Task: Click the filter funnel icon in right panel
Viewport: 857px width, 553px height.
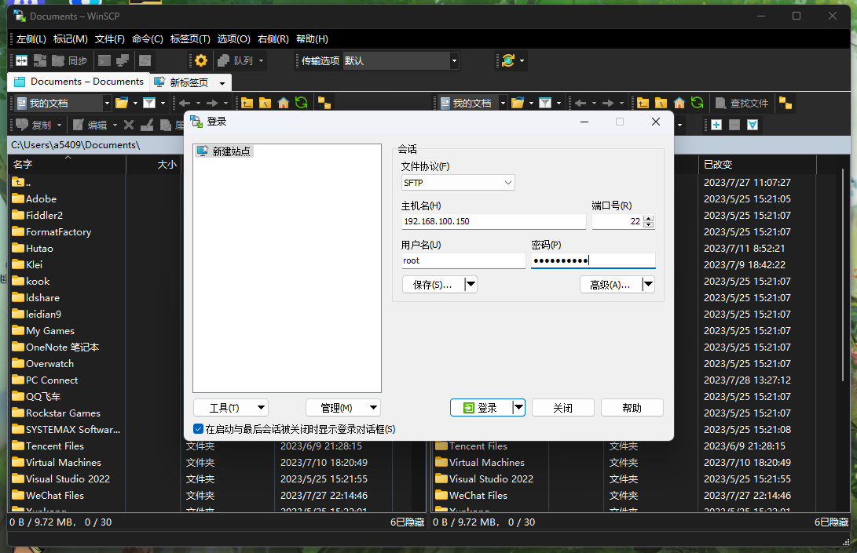Action: click(545, 103)
